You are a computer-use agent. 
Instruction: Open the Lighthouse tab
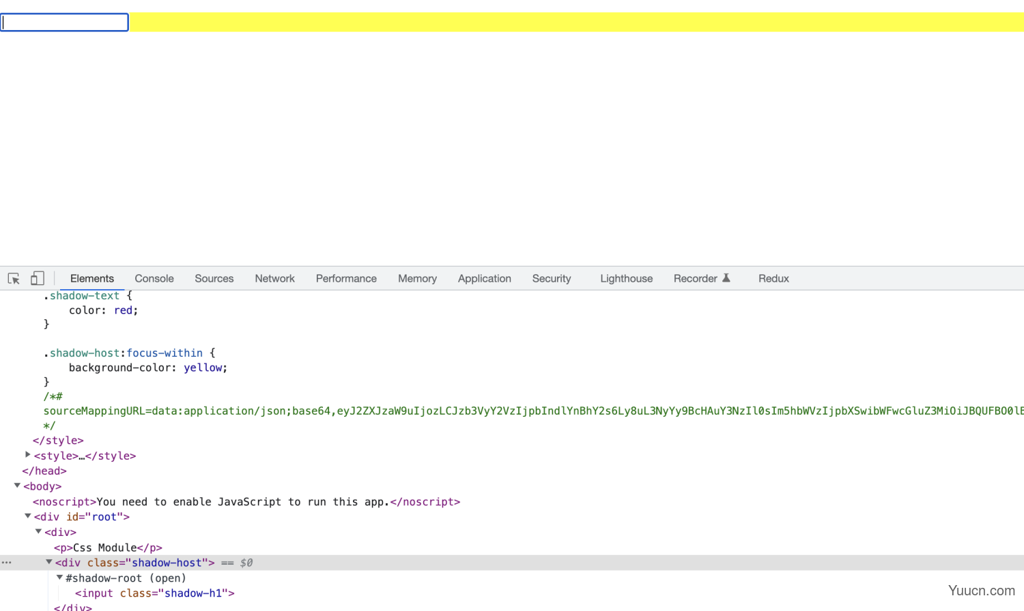pyautogui.click(x=627, y=278)
